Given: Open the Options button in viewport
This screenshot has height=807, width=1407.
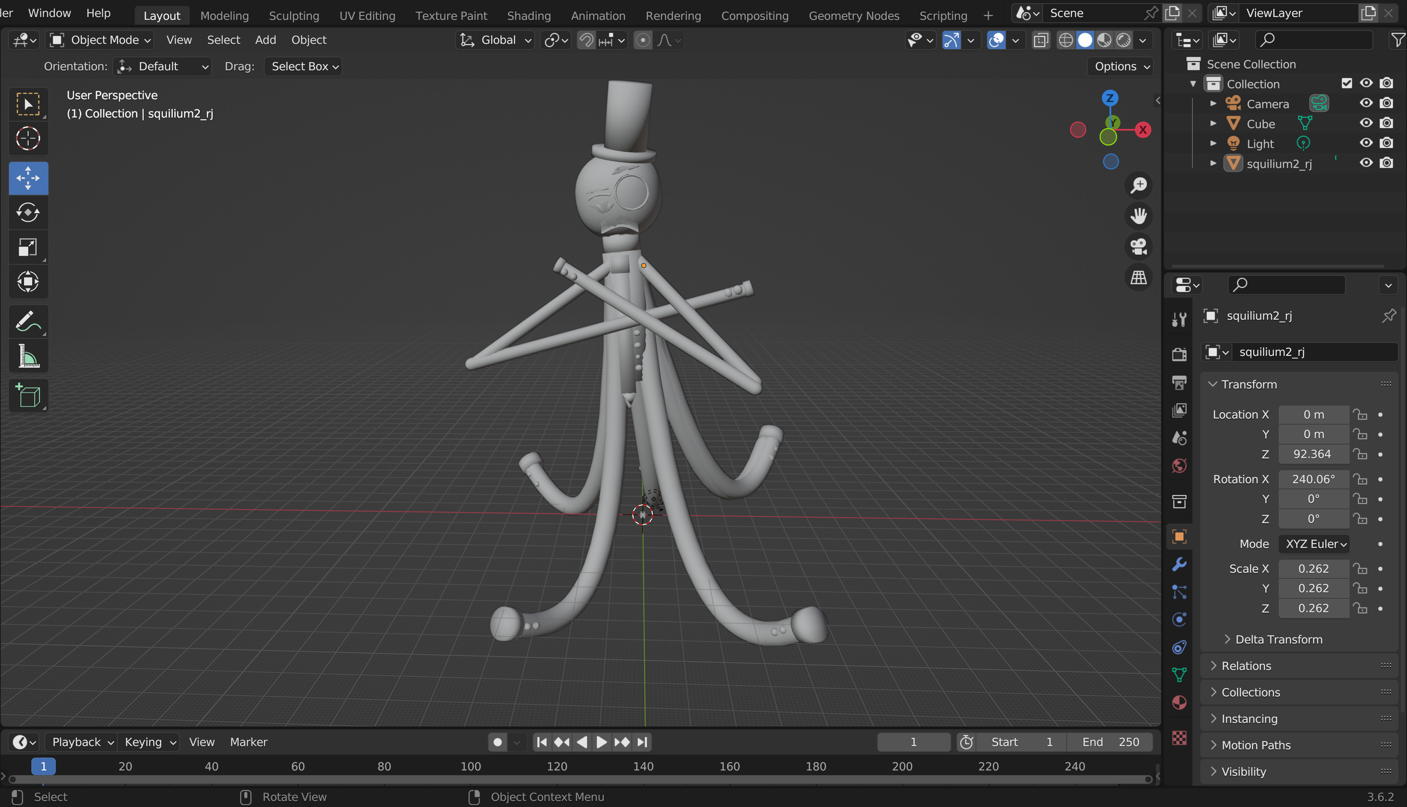Looking at the screenshot, I should coord(1121,66).
